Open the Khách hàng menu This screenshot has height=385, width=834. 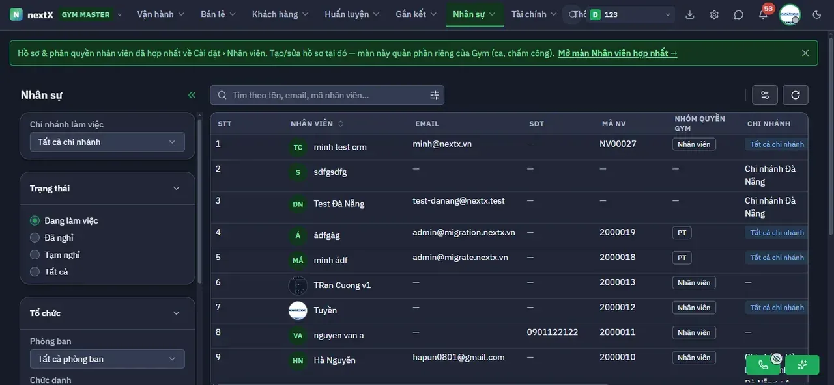pyautogui.click(x=281, y=14)
